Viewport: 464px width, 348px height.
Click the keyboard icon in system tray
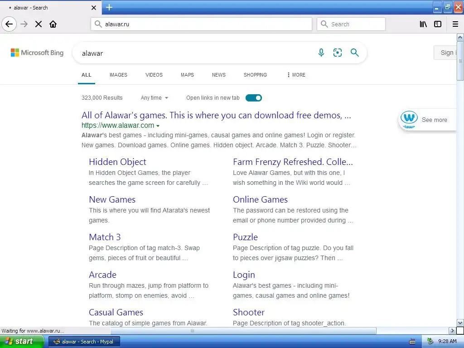(x=412, y=342)
